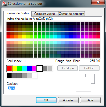
Task: Choose bright red first swatch in ACI grid
Action: click(x=8, y=37)
